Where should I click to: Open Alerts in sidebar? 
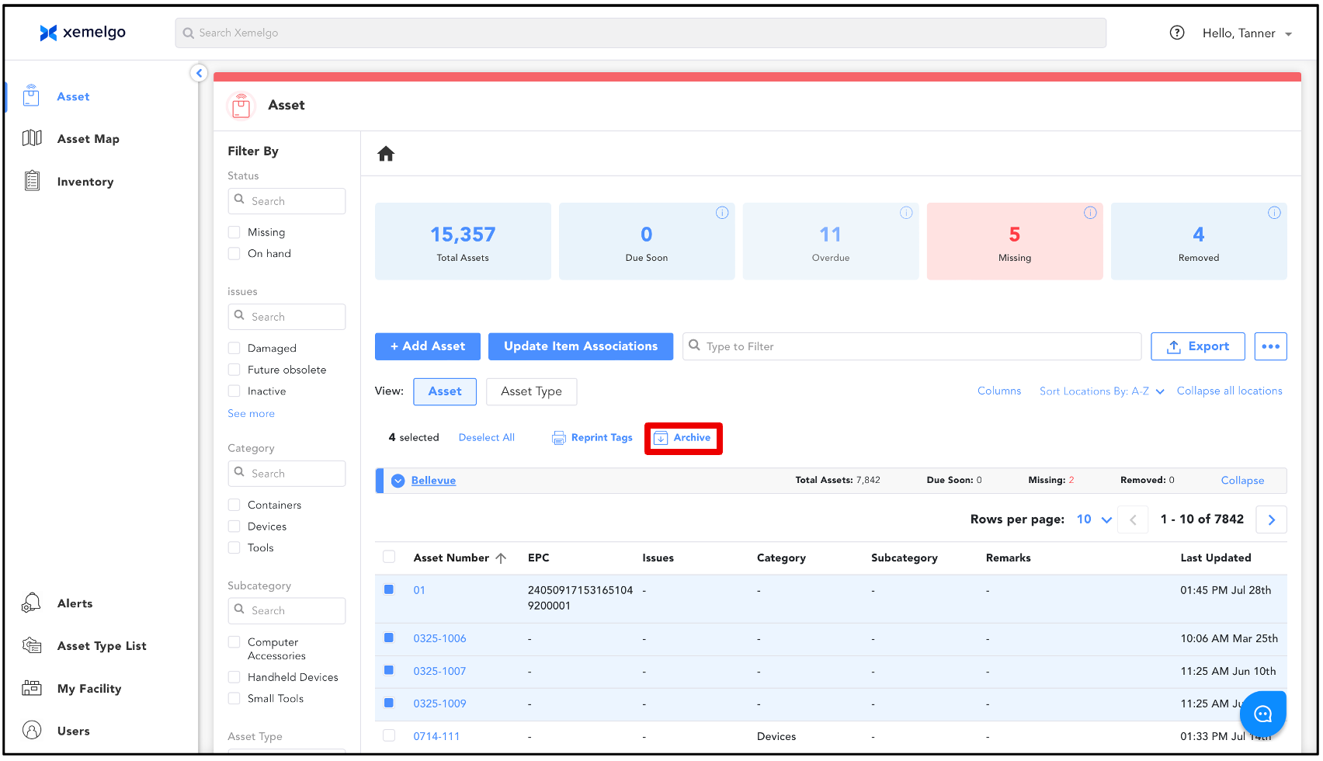tap(57, 603)
